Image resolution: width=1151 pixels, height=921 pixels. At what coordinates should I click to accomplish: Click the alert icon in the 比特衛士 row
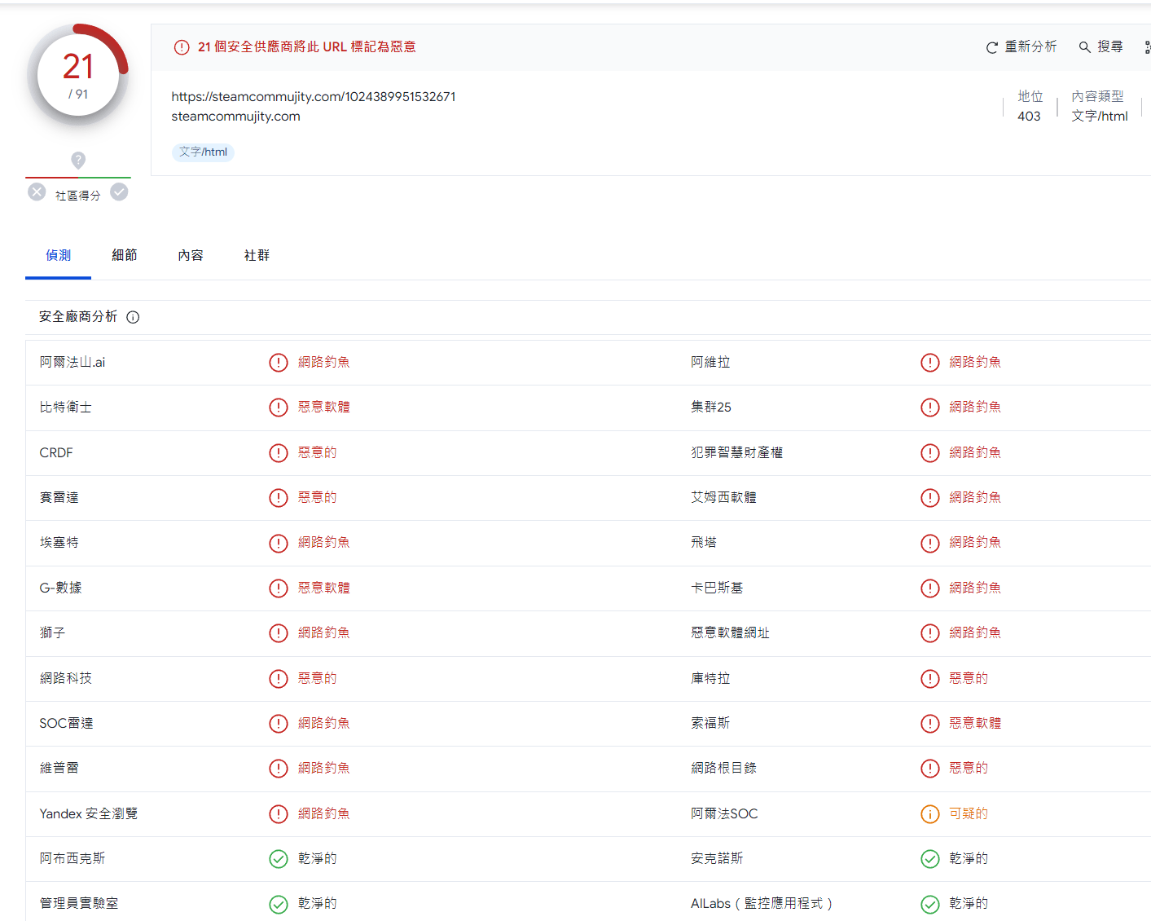point(279,408)
